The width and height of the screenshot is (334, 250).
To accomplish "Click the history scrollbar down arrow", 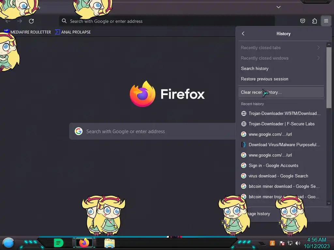I will (329, 203).
